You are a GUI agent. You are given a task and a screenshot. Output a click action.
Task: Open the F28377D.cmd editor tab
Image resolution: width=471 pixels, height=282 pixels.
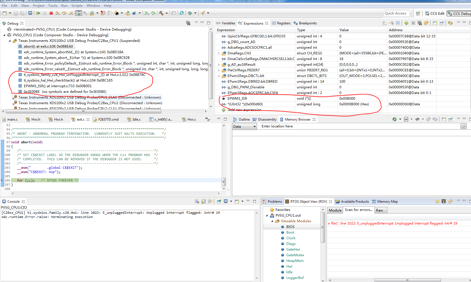click(x=106, y=119)
